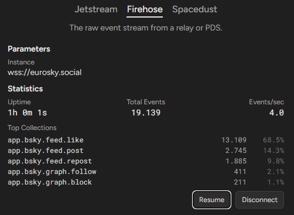Click the 13.109 like count
The width and height of the screenshot is (294, 215).
[x=234, y=140]
